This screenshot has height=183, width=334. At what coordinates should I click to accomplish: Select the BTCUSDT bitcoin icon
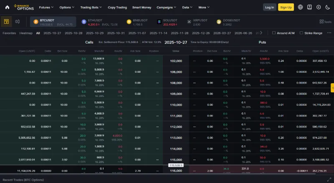pyautogui.click(x=36, y=22)
